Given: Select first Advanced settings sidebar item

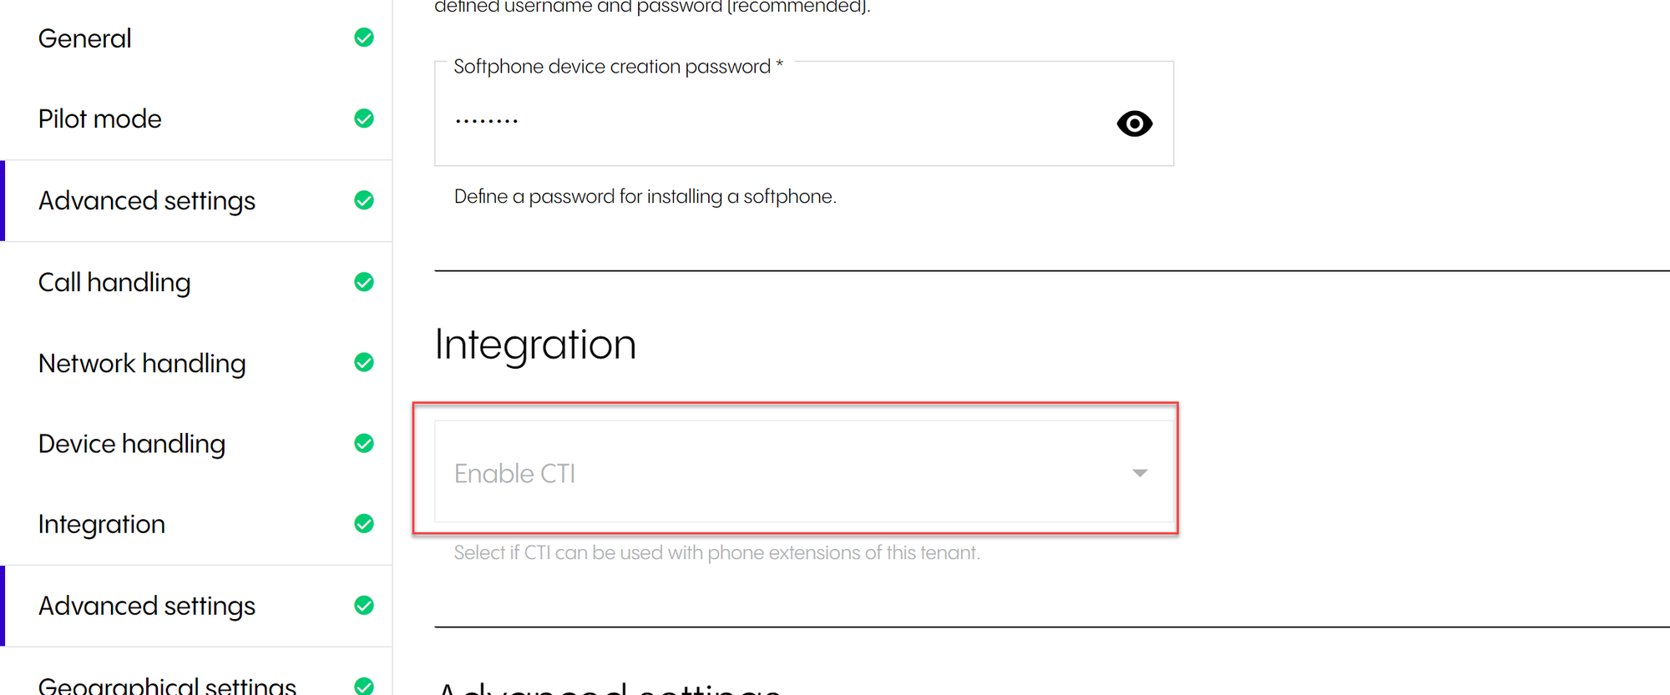Looking at the screenshot, I should pyautogui.click(x=147, y=200).
